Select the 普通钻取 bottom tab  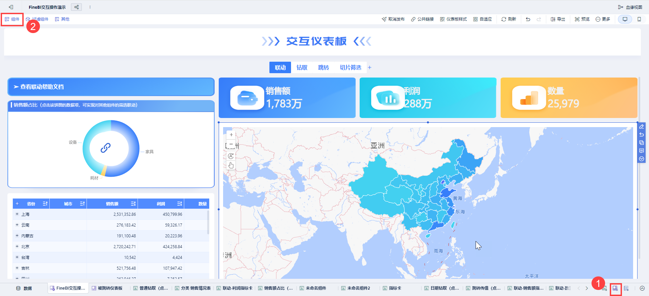pos(151,288)
